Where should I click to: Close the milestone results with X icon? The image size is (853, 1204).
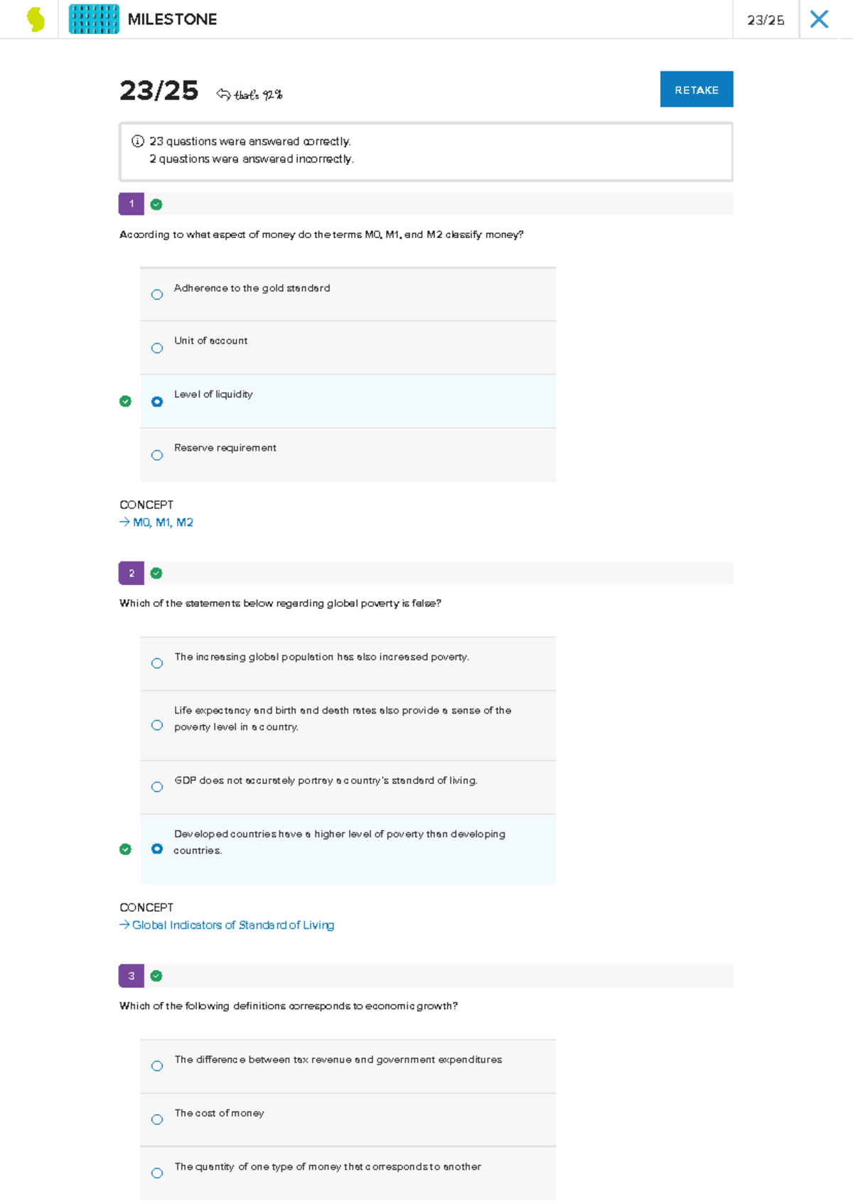tap(819, 19)
